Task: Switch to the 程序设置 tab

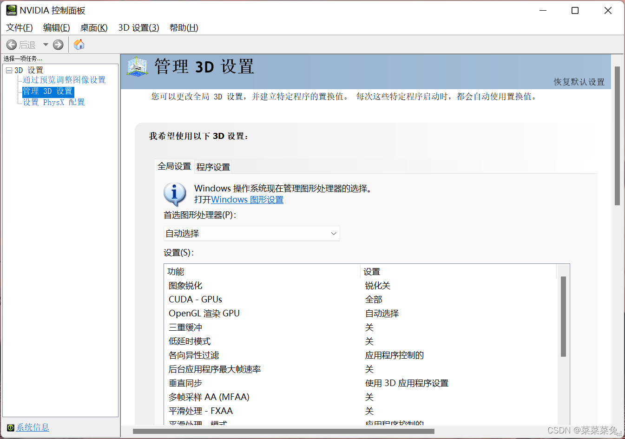Action: pos(213,167)
